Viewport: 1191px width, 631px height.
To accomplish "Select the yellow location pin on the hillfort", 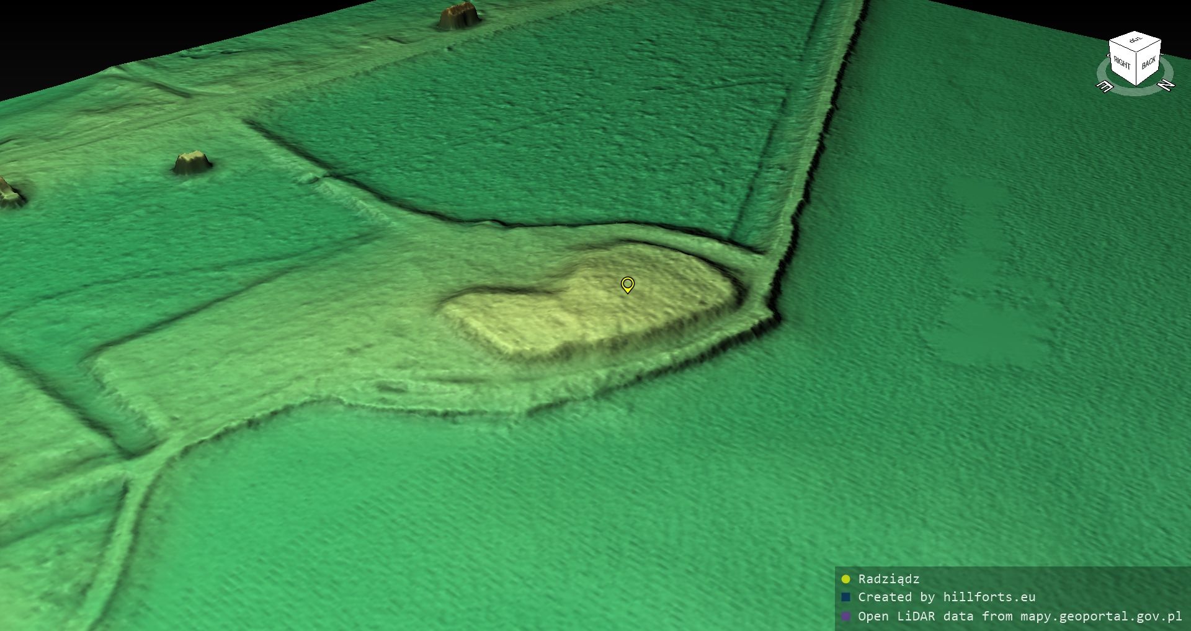I will coord(627,284).
